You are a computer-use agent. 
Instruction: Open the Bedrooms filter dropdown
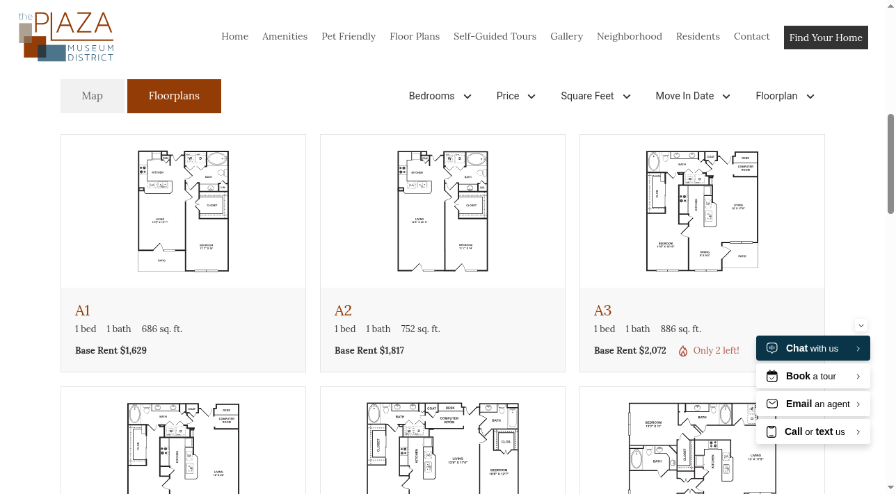click(x=440, y=96)
